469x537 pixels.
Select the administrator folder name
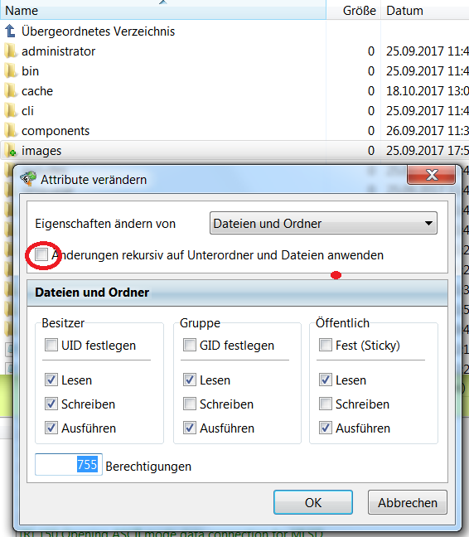[x=59, y=51]
